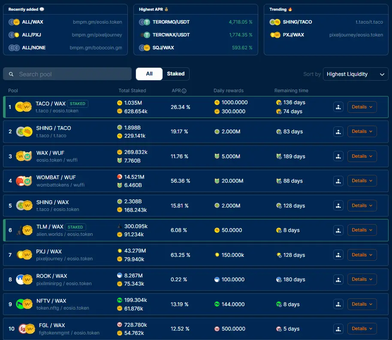Open stake icon for ROOK / WAX pool

coord(338,279)
